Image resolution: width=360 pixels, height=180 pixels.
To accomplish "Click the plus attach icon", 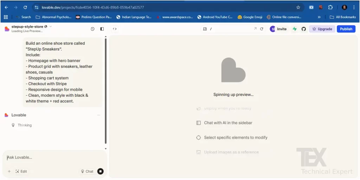I will point(9,171).
